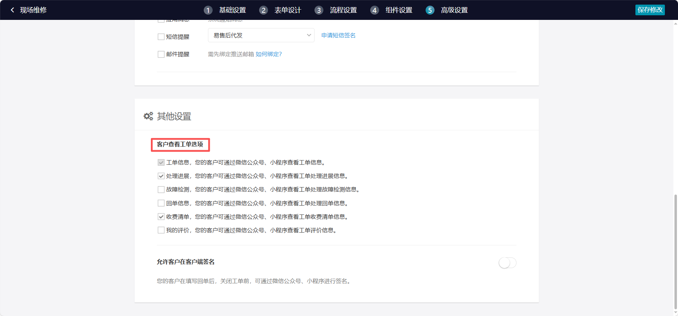Click the highlighted step 5 icon
This screenshot has height=316, width=678.
(430, 10)
